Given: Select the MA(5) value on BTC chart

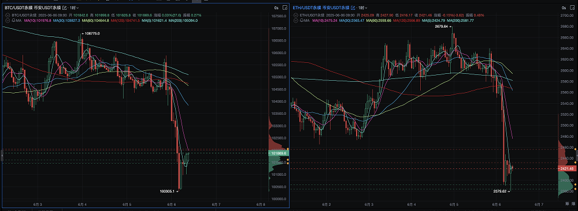Looking at the screenshot, I should pyautogui.click(x=154, y=21).
